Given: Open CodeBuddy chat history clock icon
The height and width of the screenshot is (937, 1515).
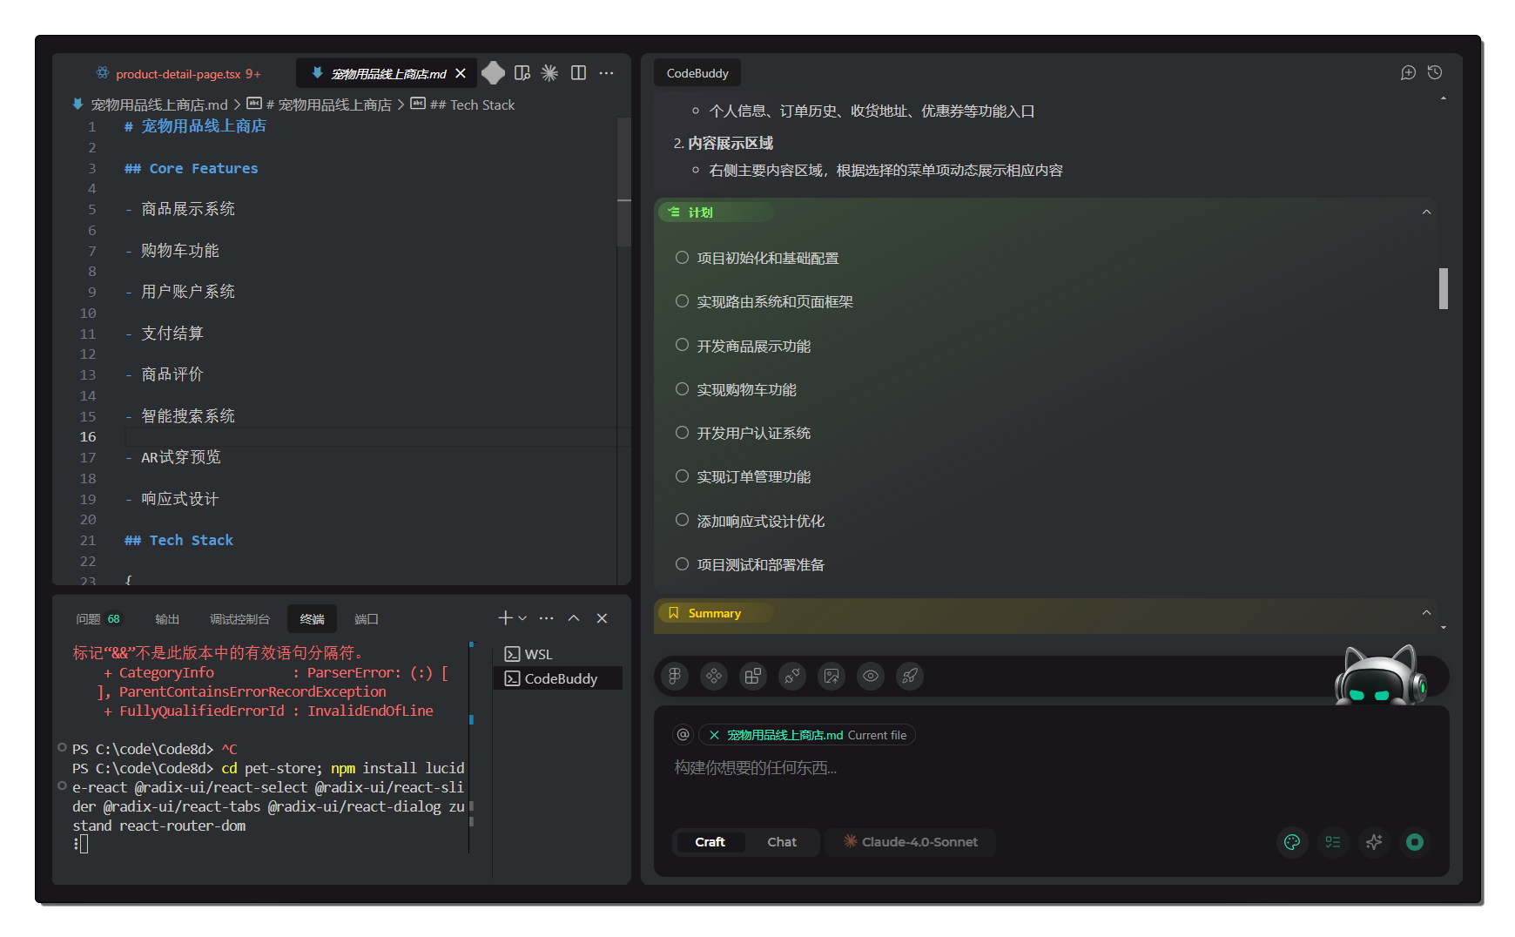Looking at the screenshot, I should click(x=1435, y=73).
